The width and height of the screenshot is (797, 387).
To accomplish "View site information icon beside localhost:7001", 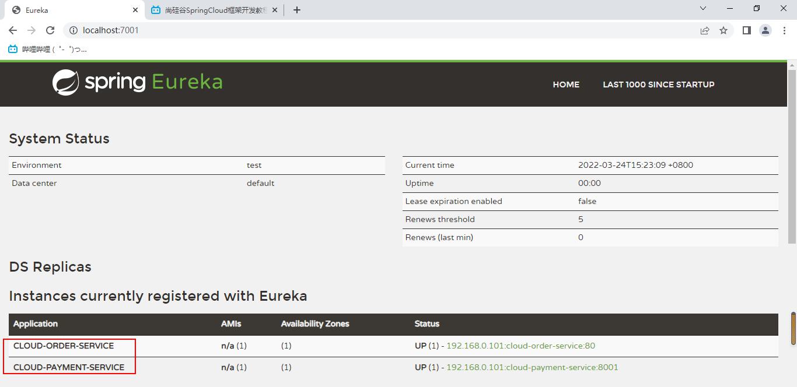I will click(x=74, y=30).
